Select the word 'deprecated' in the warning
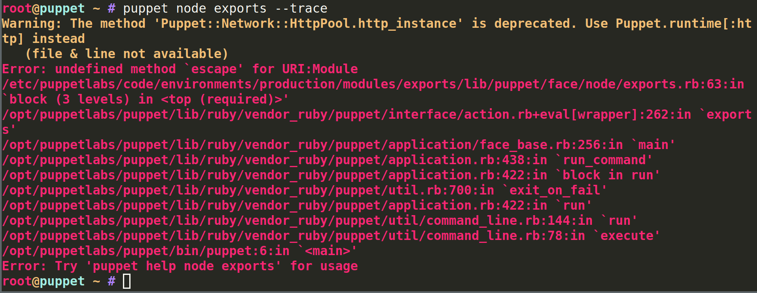This screenshot has width=757, height=293. [532, 24]
